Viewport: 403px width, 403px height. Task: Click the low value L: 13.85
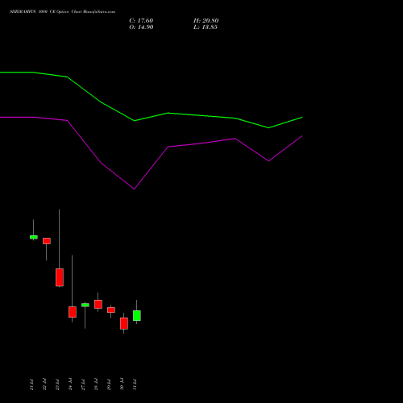[x=206, y=27]
